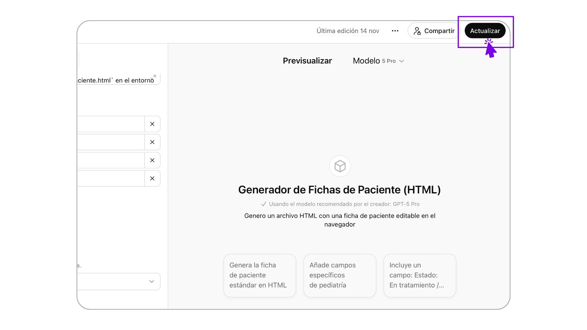This screenshot has height=330, width=587.
Task: Remove the first conversation starter with X
Action: [152, 124]
